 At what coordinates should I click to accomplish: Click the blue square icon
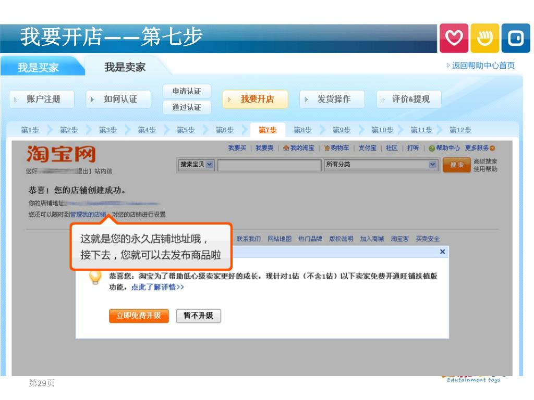pyautogui.click(x=516, y=38)
